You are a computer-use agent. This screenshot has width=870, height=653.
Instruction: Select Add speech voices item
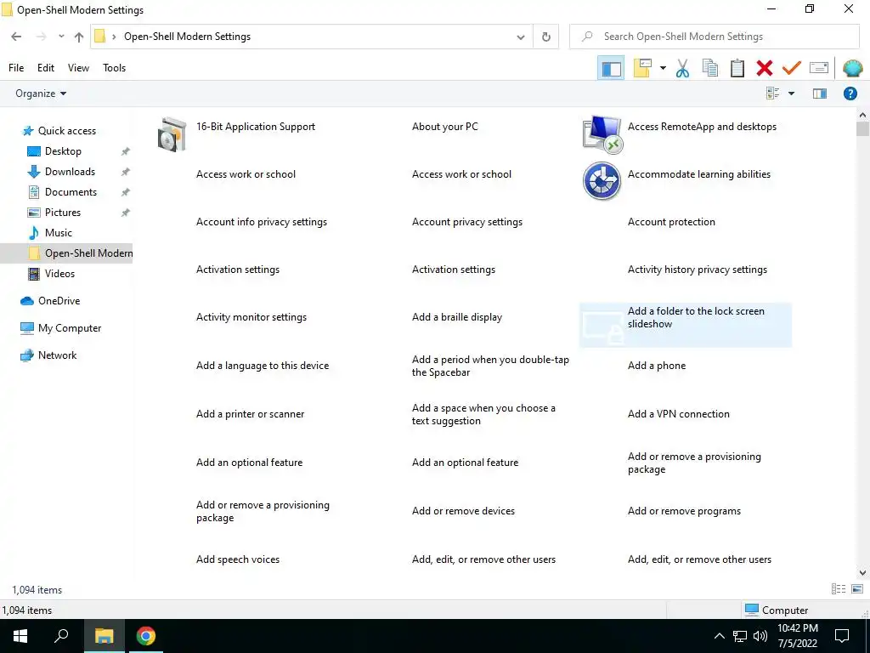pos(238,559)
